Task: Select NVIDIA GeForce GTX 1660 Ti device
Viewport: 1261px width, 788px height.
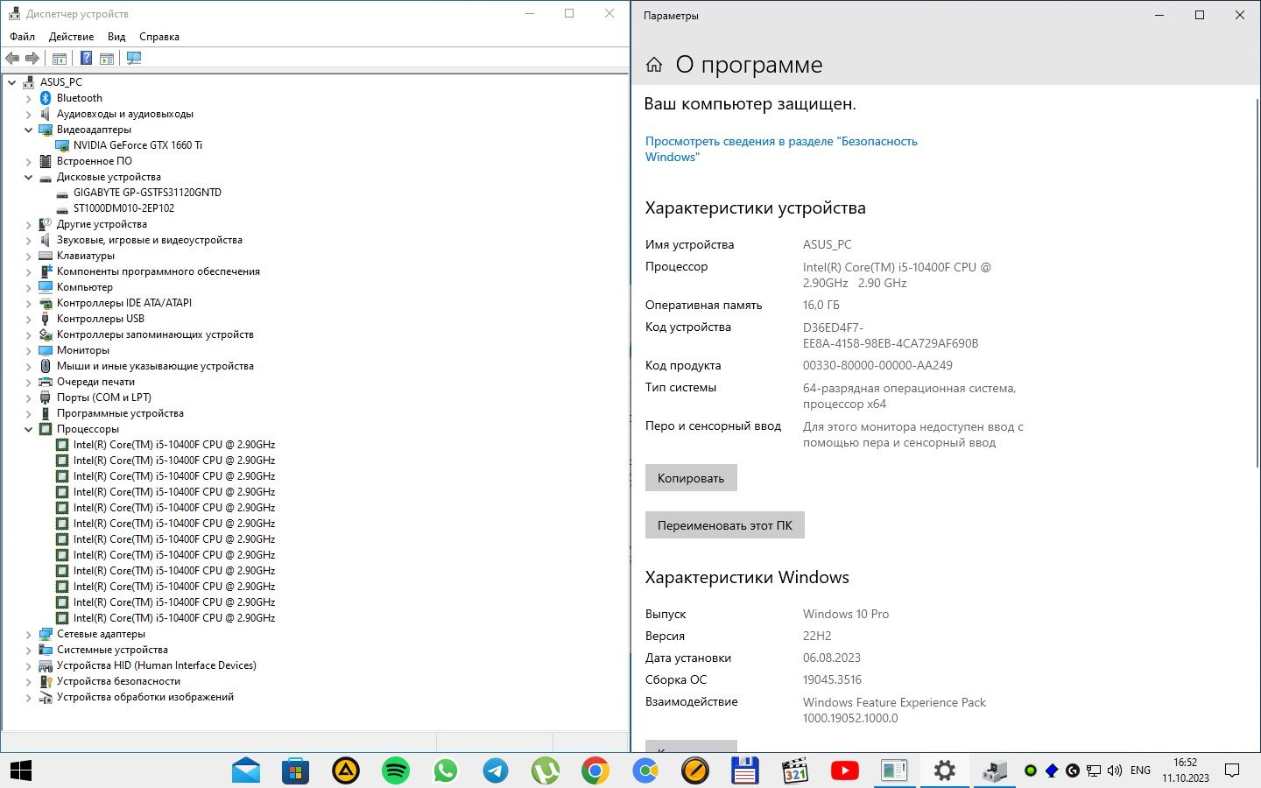Action: click(137, 145)
